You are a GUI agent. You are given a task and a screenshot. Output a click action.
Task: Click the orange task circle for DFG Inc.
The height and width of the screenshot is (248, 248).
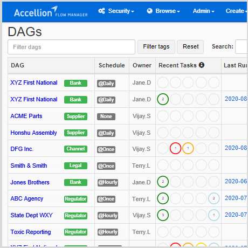[x=188, y=148]
